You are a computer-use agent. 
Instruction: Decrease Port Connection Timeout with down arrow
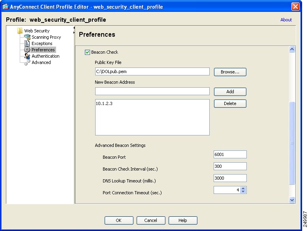click(243, 192)
